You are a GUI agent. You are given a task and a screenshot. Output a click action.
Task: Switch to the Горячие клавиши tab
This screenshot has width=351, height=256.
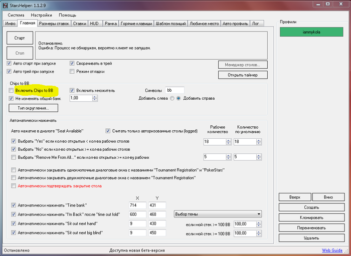pyautogui.click(x=136, y=24)
